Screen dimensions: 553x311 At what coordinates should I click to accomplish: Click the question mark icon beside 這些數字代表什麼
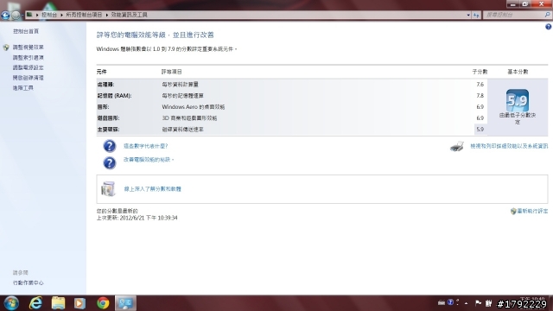point(110,146)
